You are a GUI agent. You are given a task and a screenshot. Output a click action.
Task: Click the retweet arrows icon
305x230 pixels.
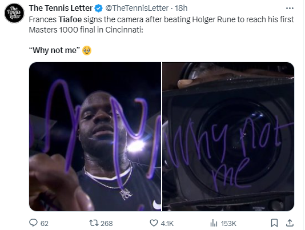[94, 223]
